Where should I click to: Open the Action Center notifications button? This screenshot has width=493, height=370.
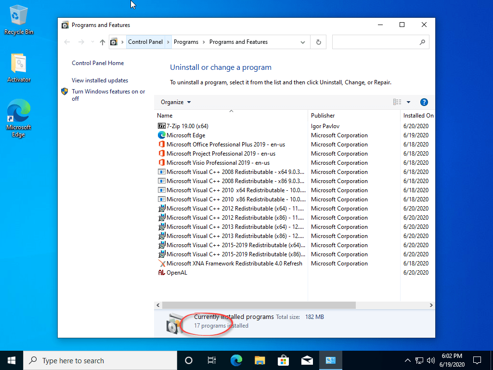(x=477, y=360)
